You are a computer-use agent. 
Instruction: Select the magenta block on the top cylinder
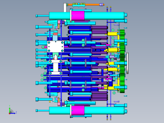click(78, 16)
